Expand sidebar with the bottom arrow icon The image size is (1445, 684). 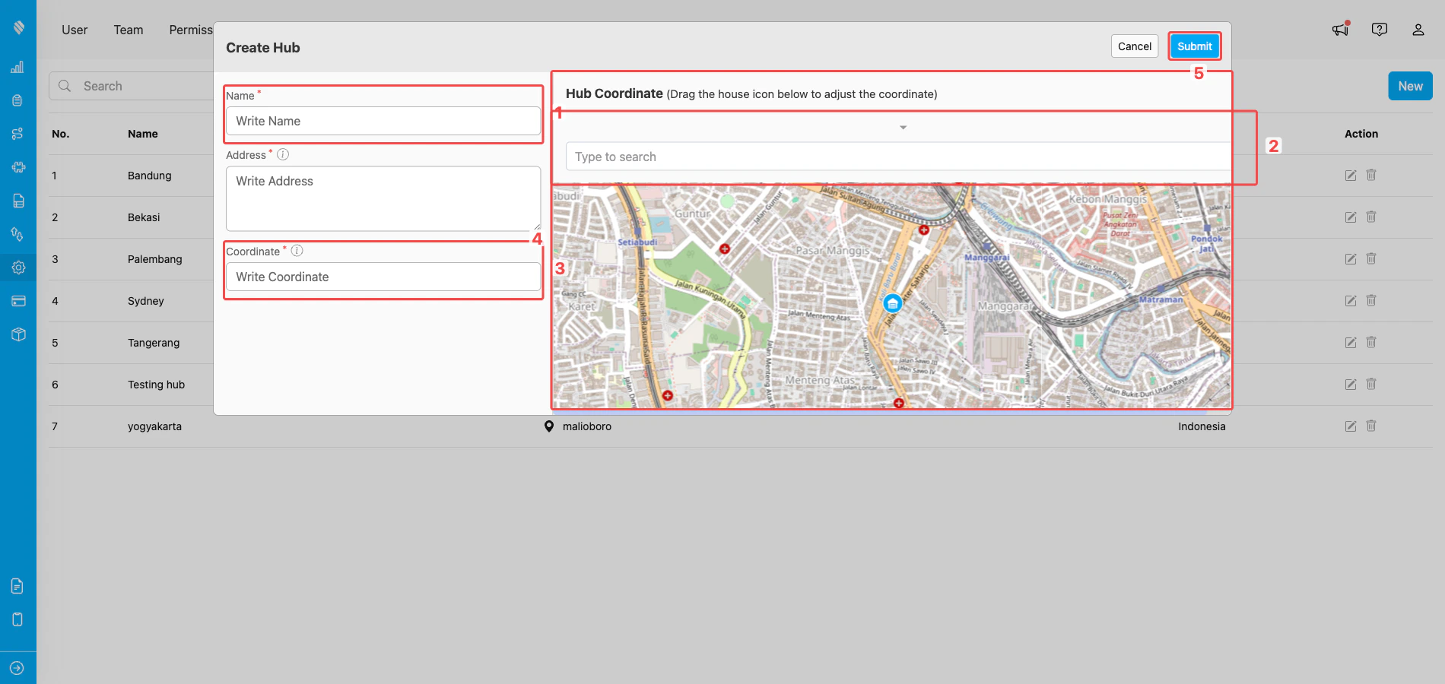[17, 668]
